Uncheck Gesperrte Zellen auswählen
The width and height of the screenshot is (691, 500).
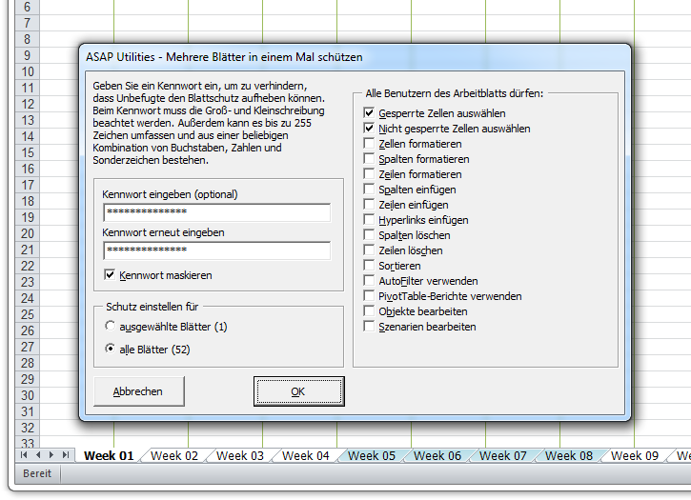(x=369, y=112)
